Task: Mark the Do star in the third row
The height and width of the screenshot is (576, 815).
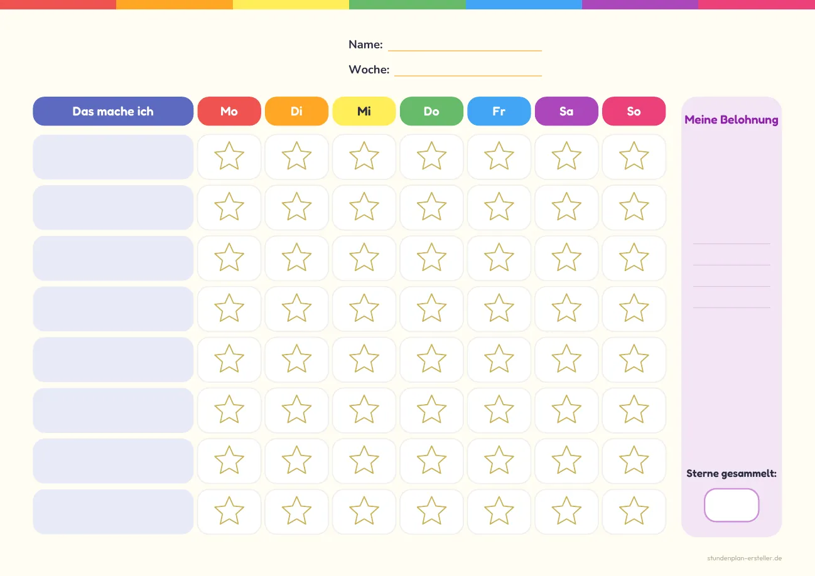Action: point(431,259)
